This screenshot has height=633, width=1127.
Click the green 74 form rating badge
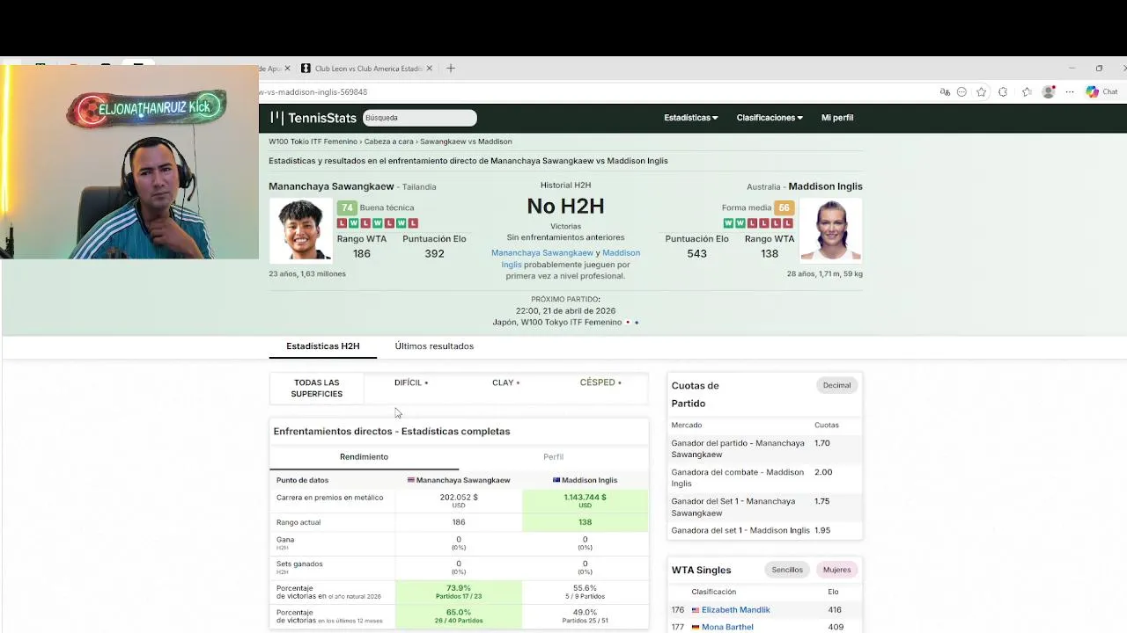click(x=347, y=208)
